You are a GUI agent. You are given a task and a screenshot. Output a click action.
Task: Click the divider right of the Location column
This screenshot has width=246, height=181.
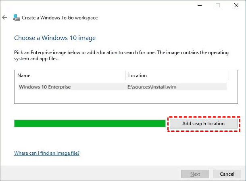(x=229, y=76)
